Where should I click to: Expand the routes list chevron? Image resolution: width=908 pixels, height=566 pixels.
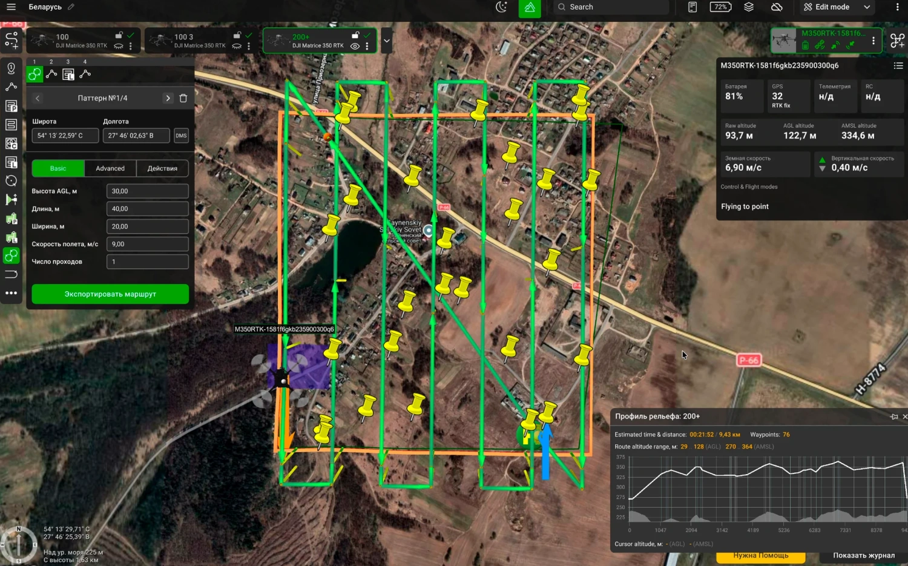(387, 41)
